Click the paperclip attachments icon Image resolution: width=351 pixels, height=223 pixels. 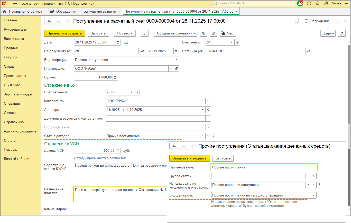(x=214, y=33)
